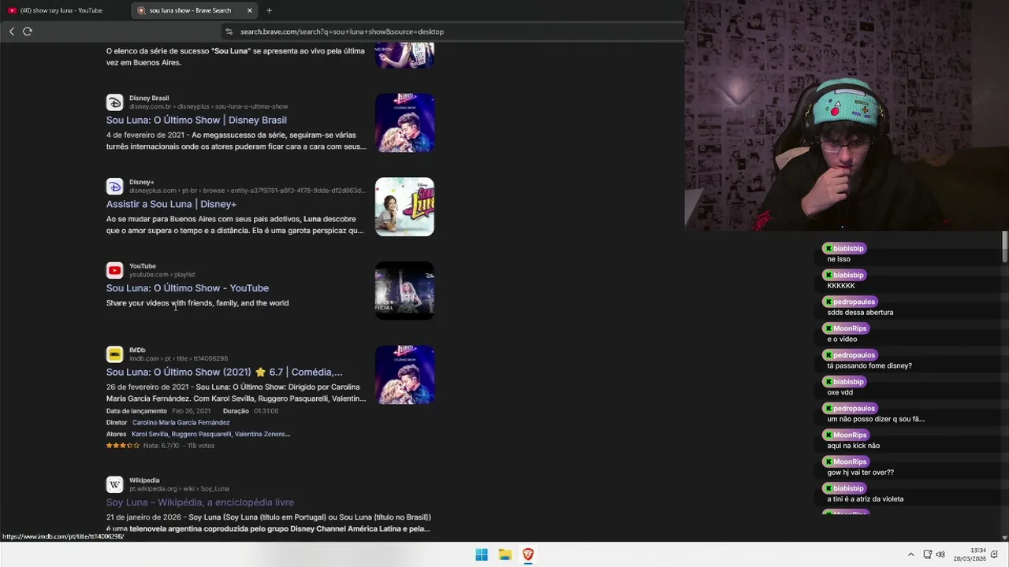Click chat message 'oxe vdd'
Screen dimensions: 1009x567
click(840, 392)
